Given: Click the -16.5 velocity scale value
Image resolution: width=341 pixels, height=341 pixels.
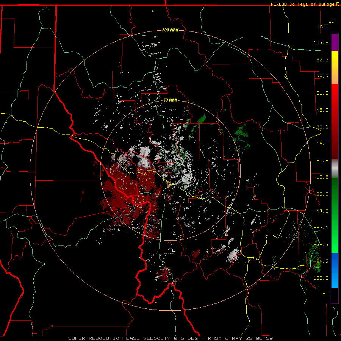Looking at the screenshot, I should pos(321,177).
